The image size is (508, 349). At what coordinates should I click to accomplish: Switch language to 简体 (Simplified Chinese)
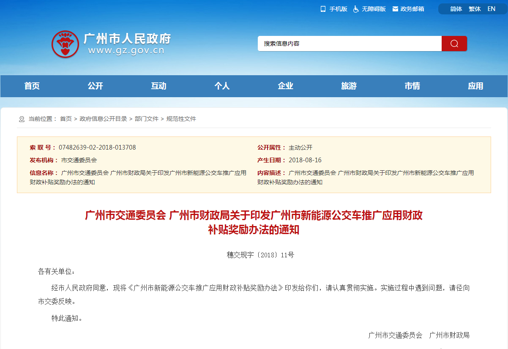click(x=456, y=9)
